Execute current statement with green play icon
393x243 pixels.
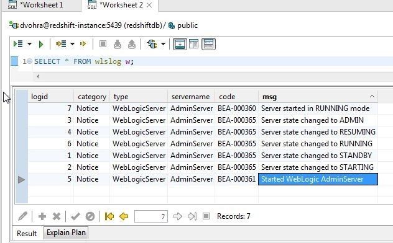tap(41, 44)
